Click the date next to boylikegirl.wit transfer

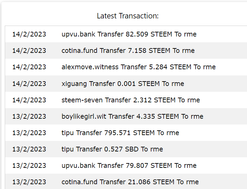click(x=29, y=117)
